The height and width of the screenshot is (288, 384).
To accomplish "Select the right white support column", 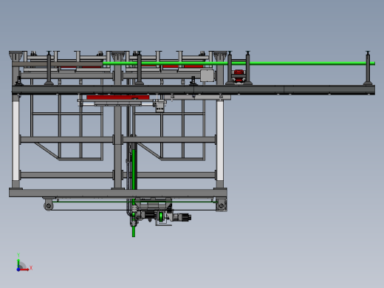I will (x=220, y=141).
